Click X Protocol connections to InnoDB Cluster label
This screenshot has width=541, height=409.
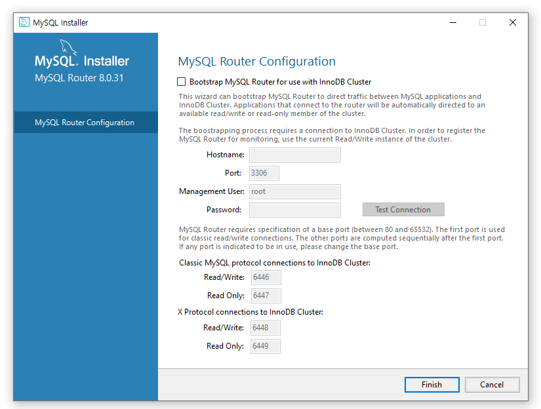pyautogui.click(x=250, y=312)
